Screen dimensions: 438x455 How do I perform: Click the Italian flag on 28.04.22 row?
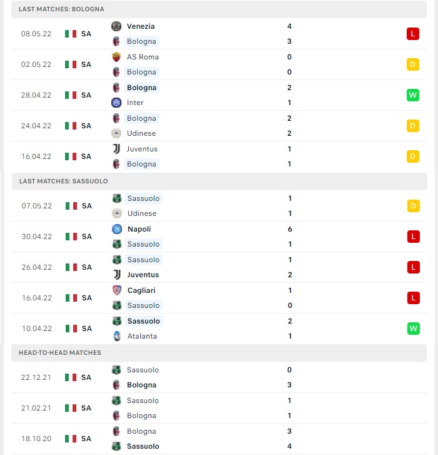tap(71, 95)
